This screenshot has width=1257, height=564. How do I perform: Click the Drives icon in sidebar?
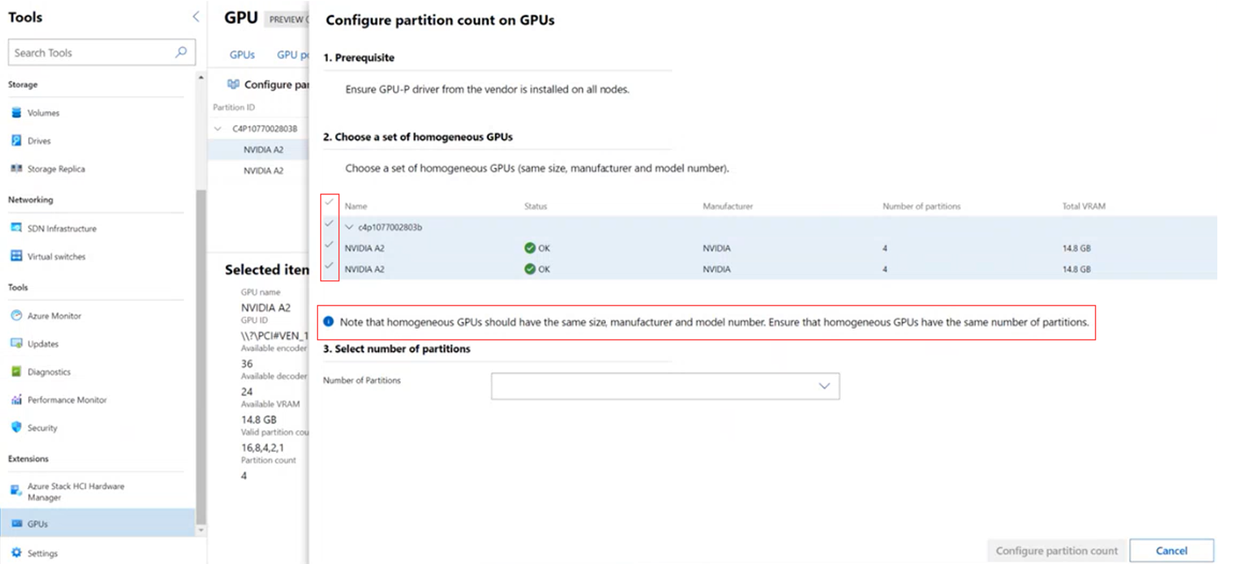pos(16,141)
